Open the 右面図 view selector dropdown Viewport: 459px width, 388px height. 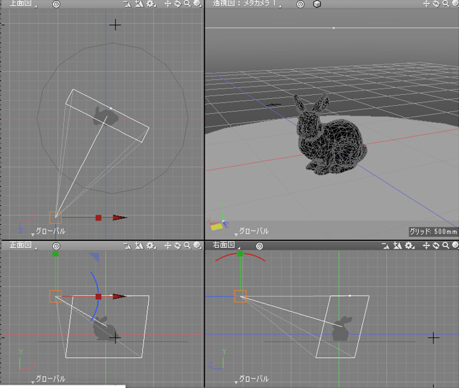226,245
